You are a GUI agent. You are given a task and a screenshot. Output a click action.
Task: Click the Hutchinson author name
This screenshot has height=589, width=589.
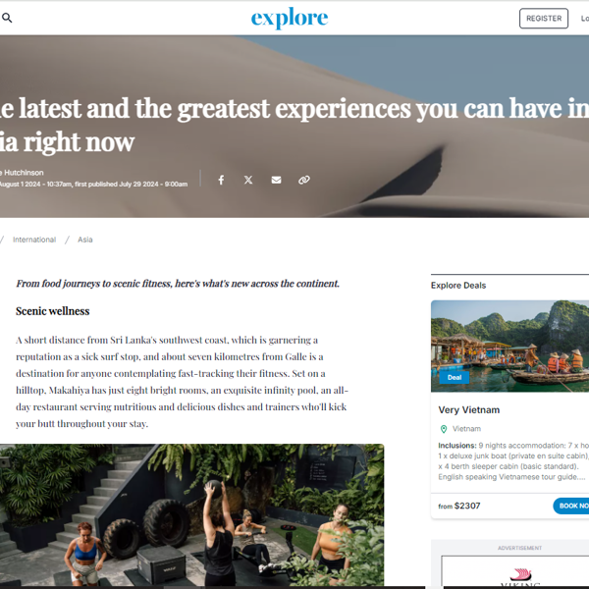(x=23, y=173)
